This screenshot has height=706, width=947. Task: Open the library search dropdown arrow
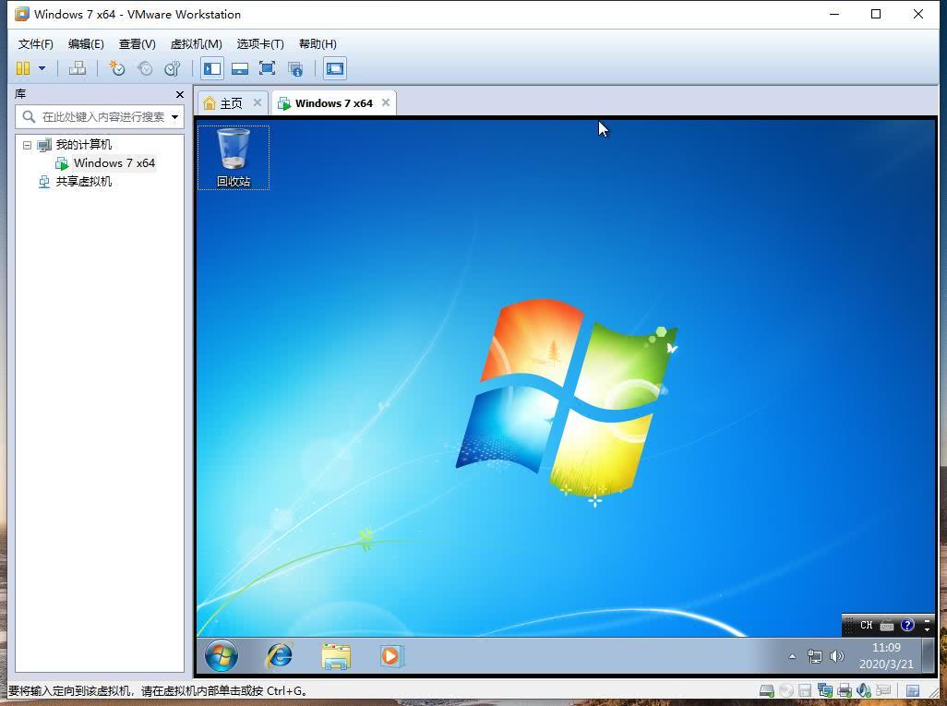(x=174, y=116)
